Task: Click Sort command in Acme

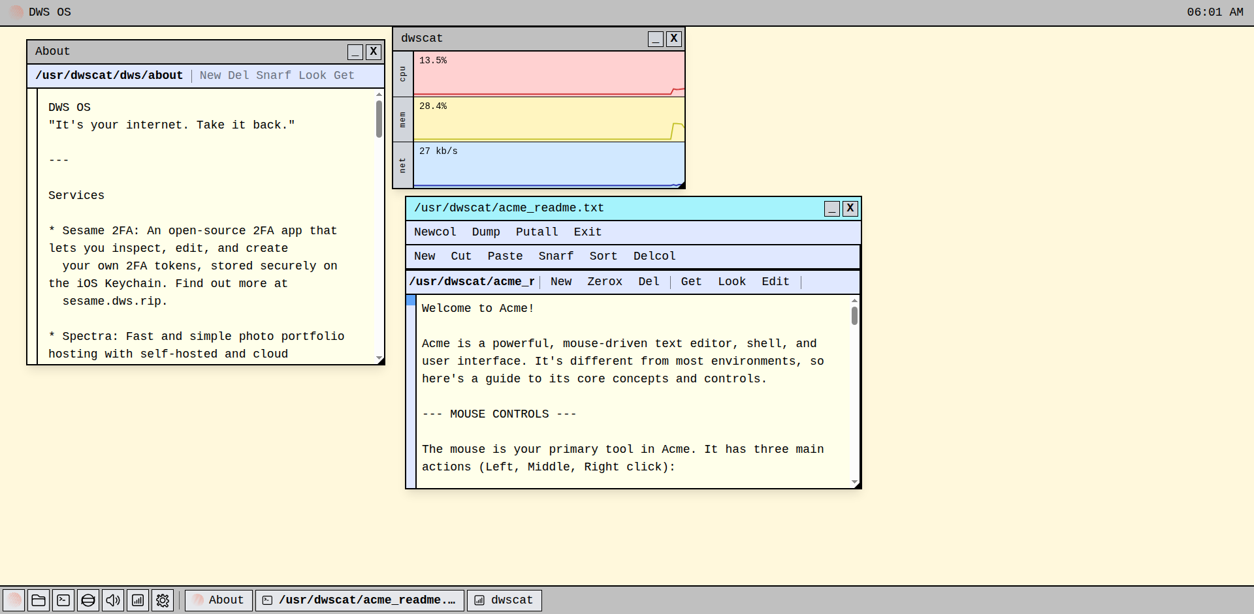Action: pos(603,256)
